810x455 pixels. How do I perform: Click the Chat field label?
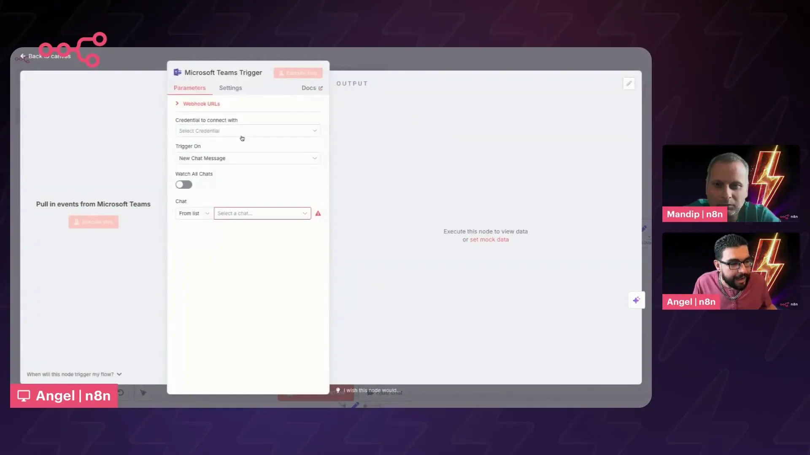click(181, 201)
